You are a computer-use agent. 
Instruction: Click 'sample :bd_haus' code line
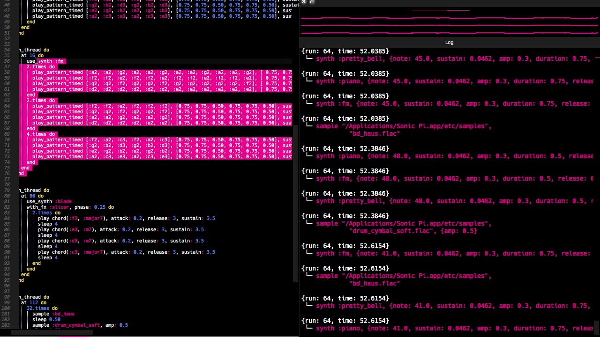pos(53,314)
